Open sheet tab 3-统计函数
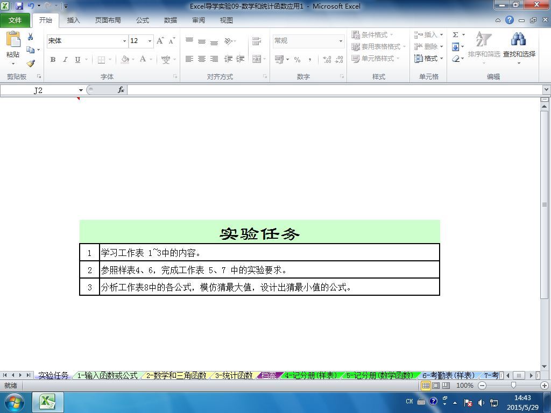Screen dimensions: 551x413 234,375
